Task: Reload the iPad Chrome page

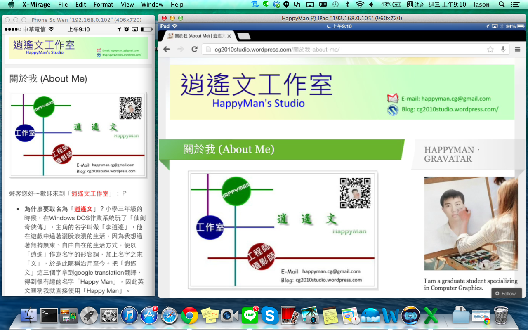Action: pos(194,49)
